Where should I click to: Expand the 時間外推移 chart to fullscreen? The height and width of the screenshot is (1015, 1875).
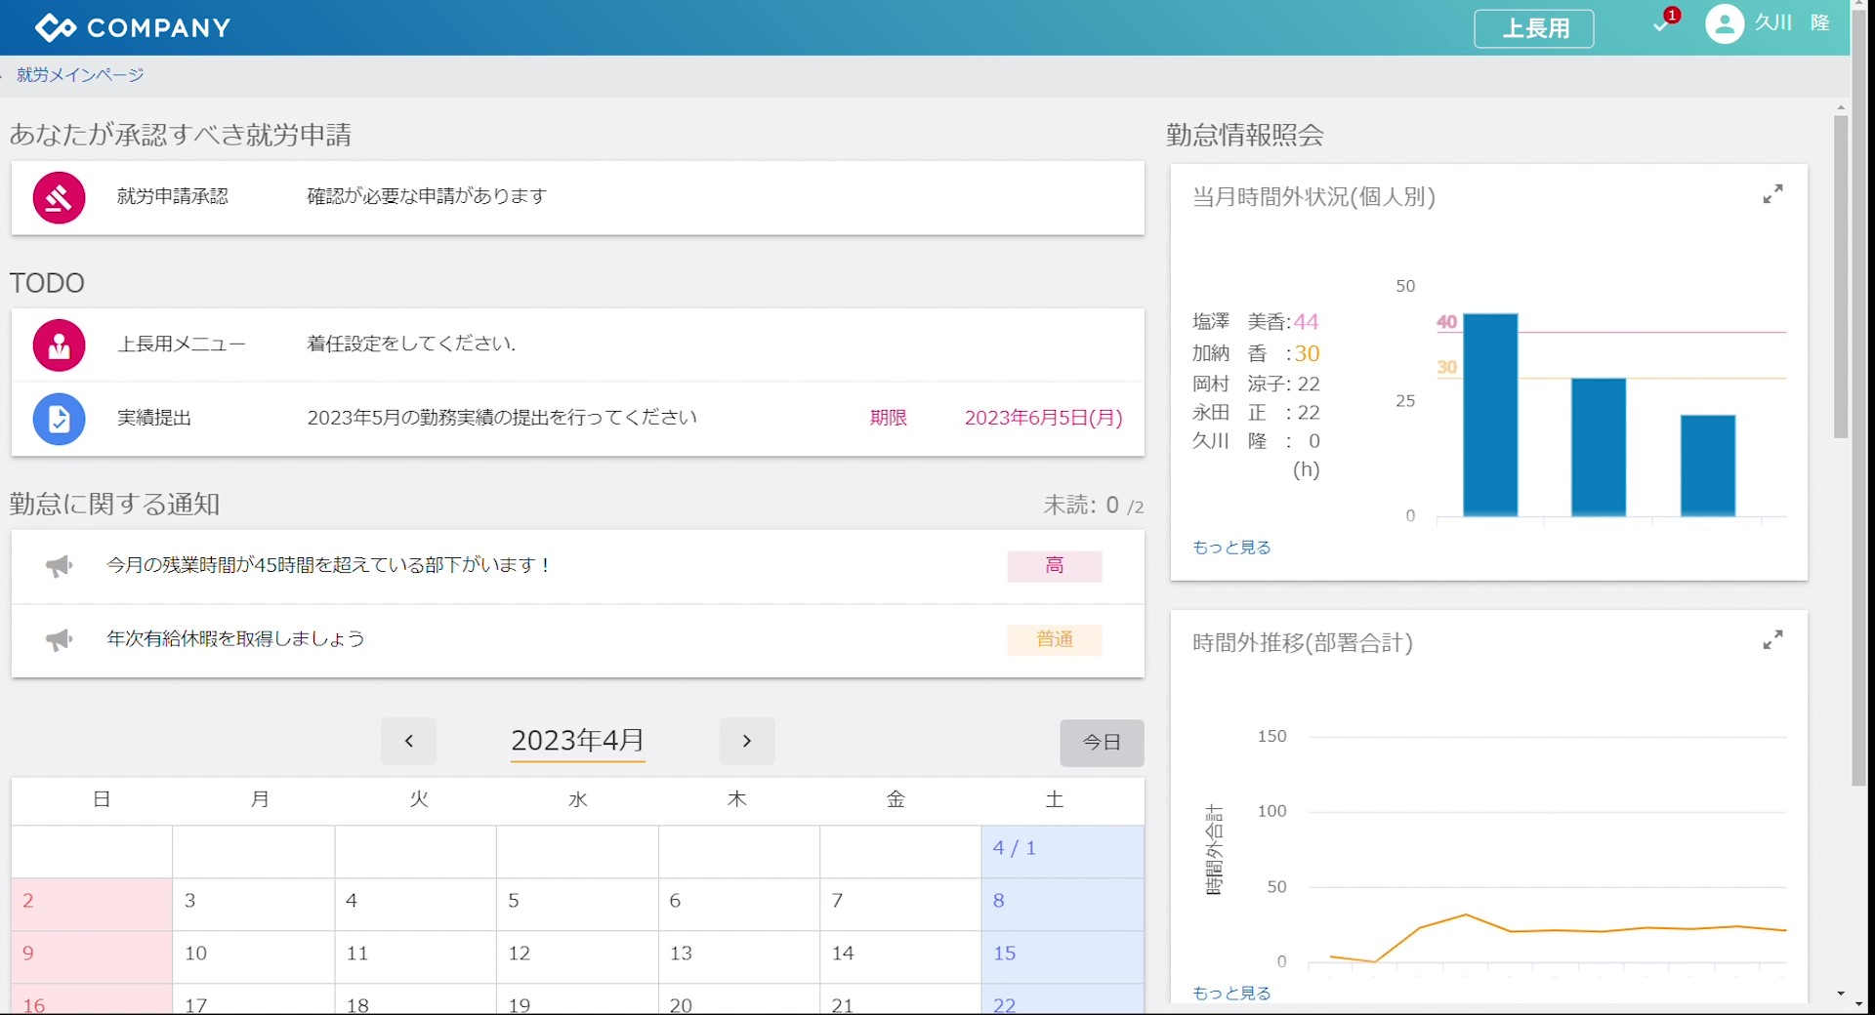1772,639
